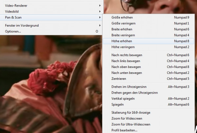Choose Drehen gegen den Uhrzeigersinn
Screen dimensions: 197x133
148,93
